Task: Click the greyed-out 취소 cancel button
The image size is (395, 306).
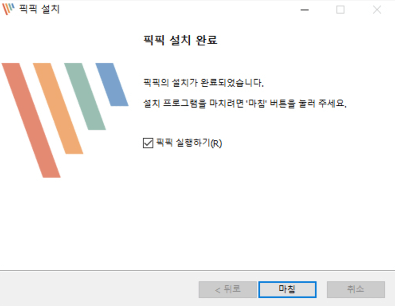Action: tap(356, 289)
